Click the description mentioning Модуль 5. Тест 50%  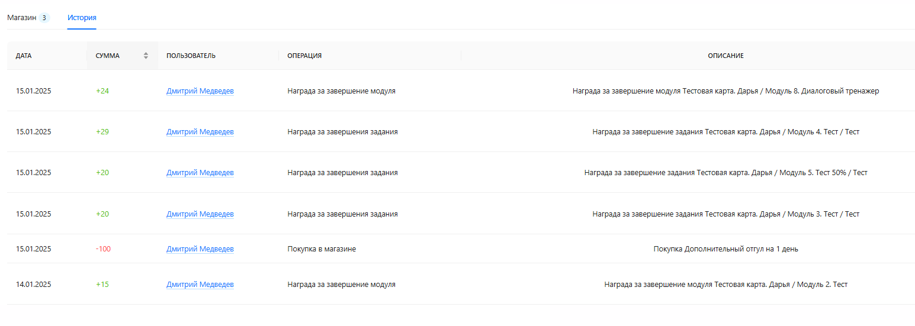point(725,173)
